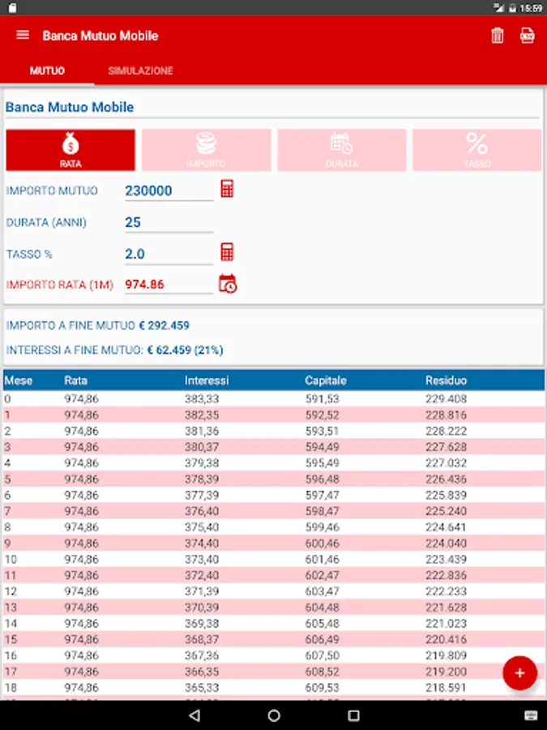Viewport: 547px width, 730px height.
Task: Tap the keyboard icon in navigation bar
Action: click(x=531, y=715)
